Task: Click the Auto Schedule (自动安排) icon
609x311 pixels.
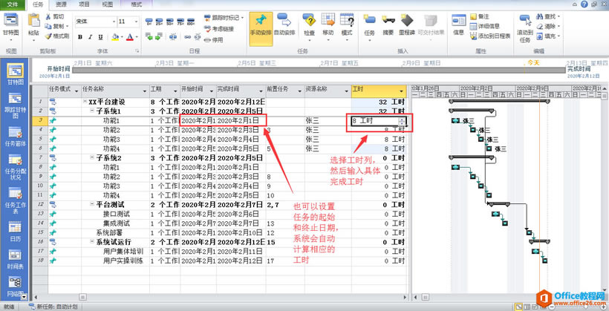Action: [x=285, y=25]
